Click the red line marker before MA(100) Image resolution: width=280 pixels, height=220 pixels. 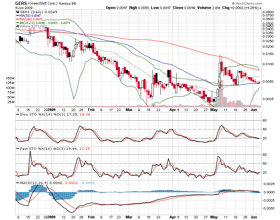pos(17,19)
